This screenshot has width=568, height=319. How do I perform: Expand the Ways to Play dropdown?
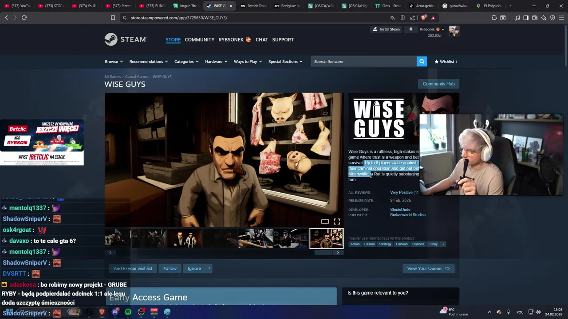248,62
